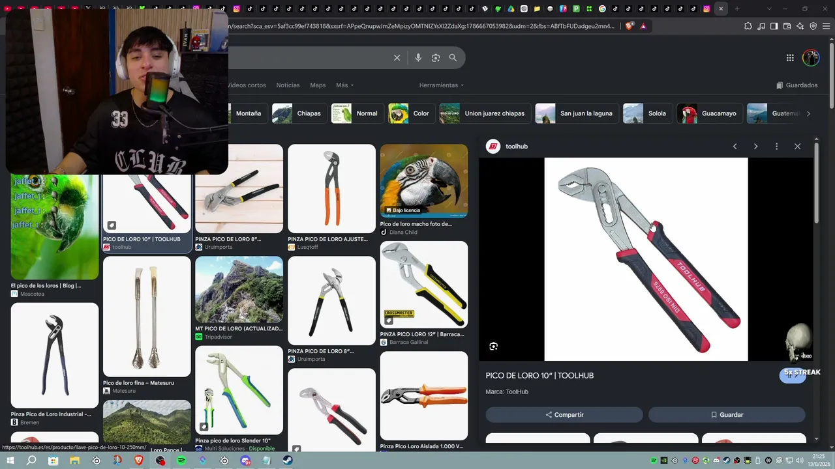Select the Guacamayo suggestion chip

point(709,113)
